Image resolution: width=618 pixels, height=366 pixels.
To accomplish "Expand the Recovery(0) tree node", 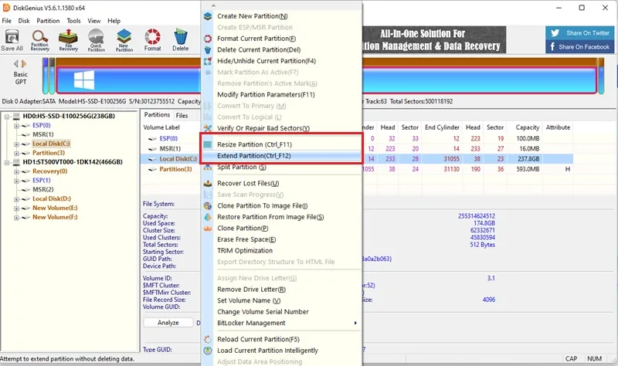I will tap(16, 171).
